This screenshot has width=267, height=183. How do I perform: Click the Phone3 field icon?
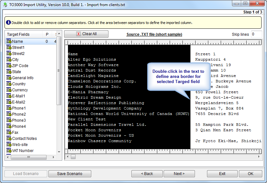coord(9,120)
